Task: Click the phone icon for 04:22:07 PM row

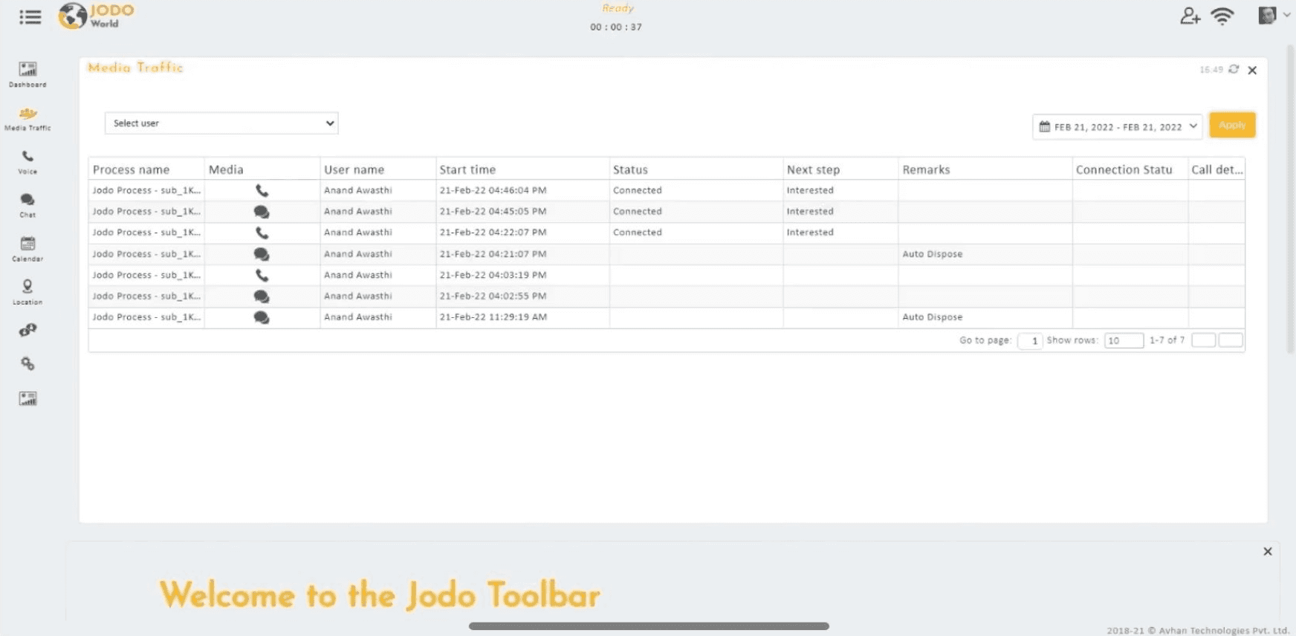Action: (262, 233)
